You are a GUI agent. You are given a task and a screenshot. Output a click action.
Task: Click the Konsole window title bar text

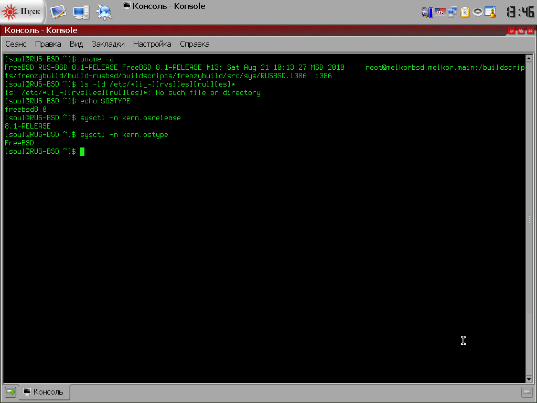point(41,30)
